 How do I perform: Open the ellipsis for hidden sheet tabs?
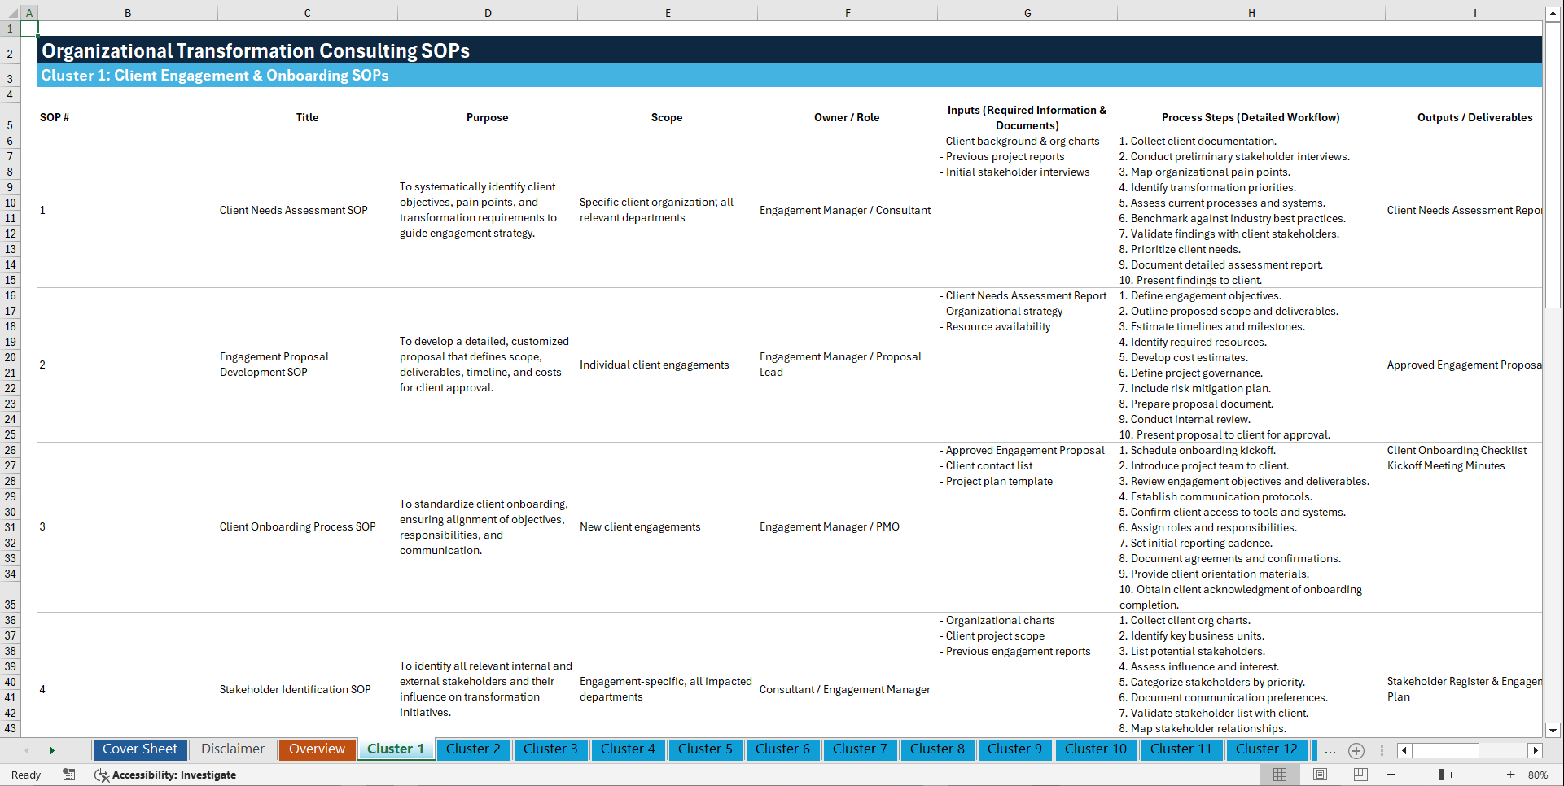pos(1330,750)
